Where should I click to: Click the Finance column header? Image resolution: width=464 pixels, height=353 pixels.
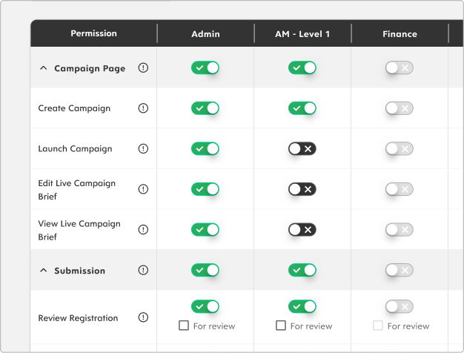click(x=400, y=33)
